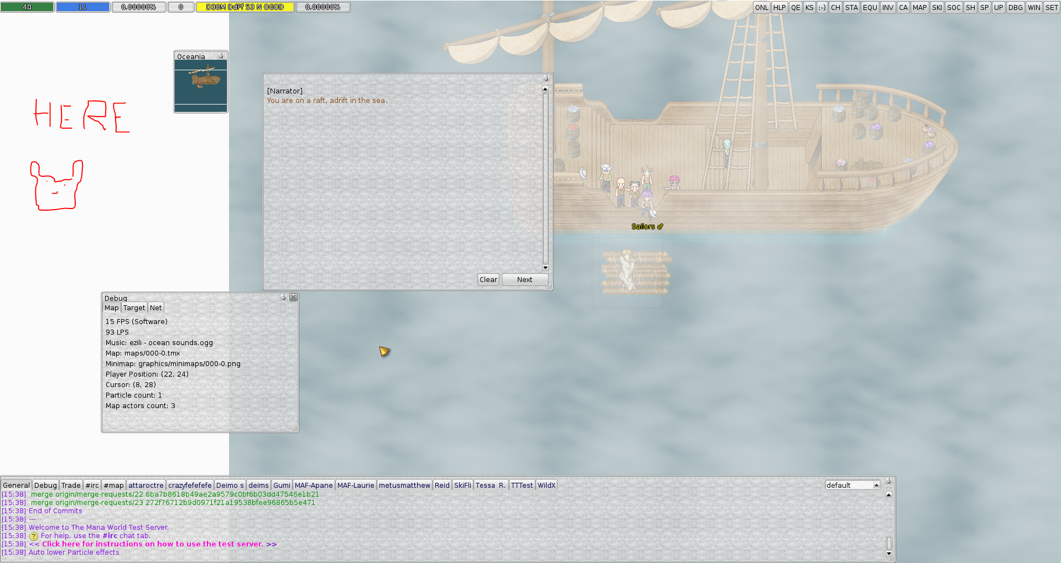Open the EQU equipment window

pos(870,7)
